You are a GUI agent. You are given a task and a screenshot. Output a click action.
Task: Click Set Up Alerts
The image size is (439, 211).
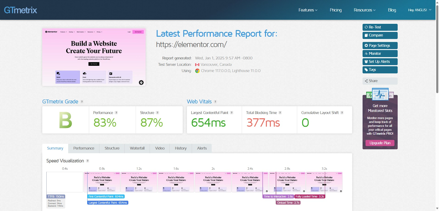tap(380, 62)
